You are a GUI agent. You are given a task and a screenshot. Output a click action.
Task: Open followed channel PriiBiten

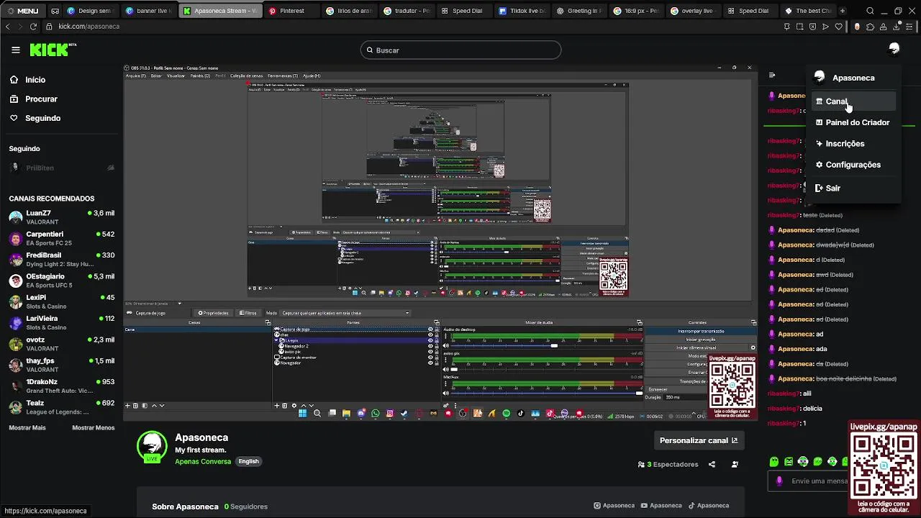coord(61,168)
